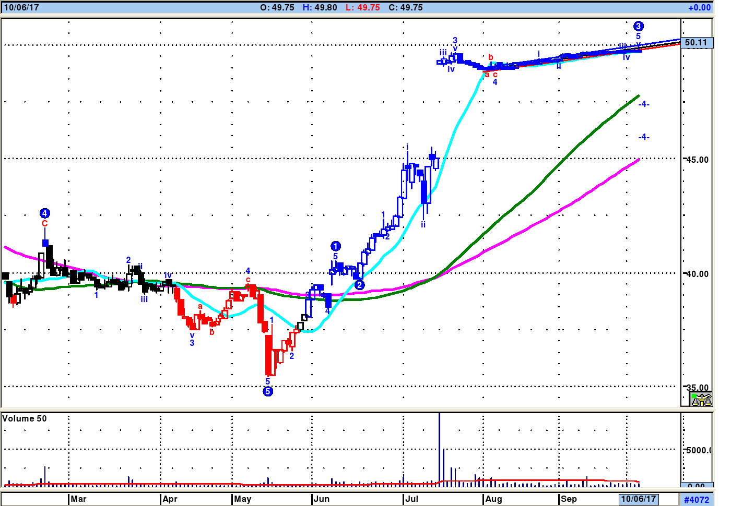Click the 45.00 price axis label
The height and width of the screenshot is (506, 731).
698,160
